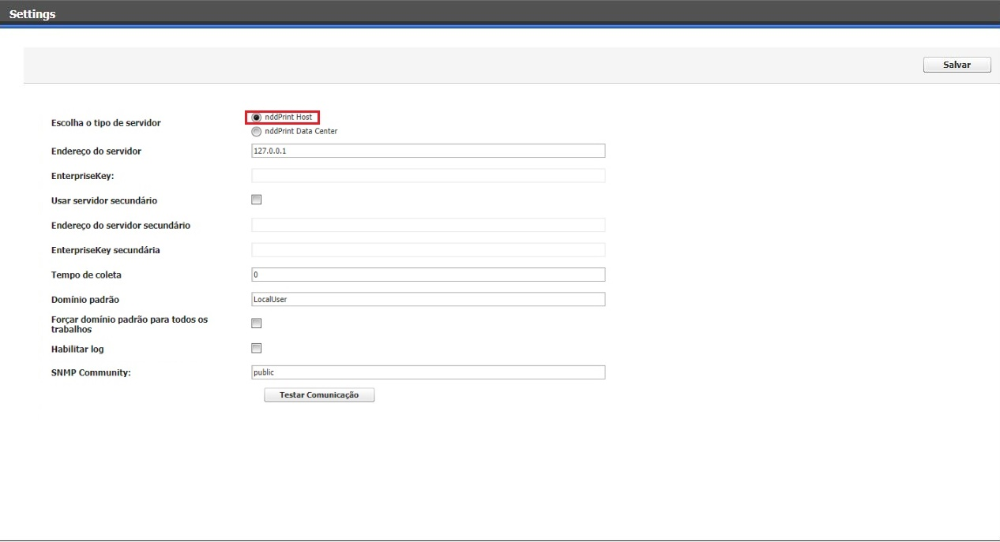Toggle the Habilitar log checkbox

click(x=256, y=349)
